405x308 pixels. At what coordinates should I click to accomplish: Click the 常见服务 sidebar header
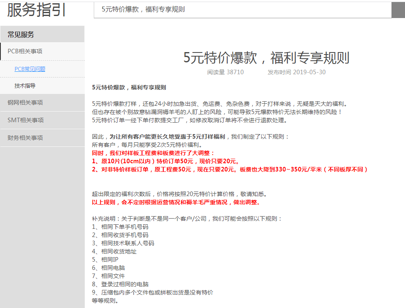pos(21,34)
